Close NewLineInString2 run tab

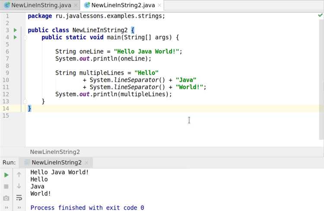click(86, 163)
